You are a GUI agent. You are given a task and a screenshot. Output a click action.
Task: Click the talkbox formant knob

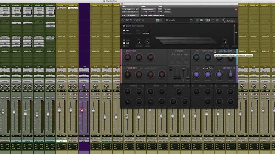pos(219,74)
